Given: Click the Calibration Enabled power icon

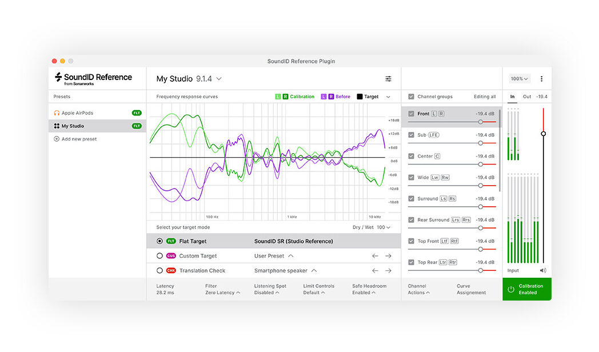Looking at the screenshot, I should [511, 289].
